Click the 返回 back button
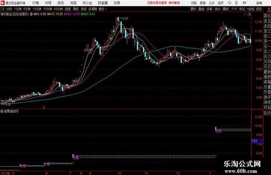Viewport: 271px width, 175px height. point(259,9)
